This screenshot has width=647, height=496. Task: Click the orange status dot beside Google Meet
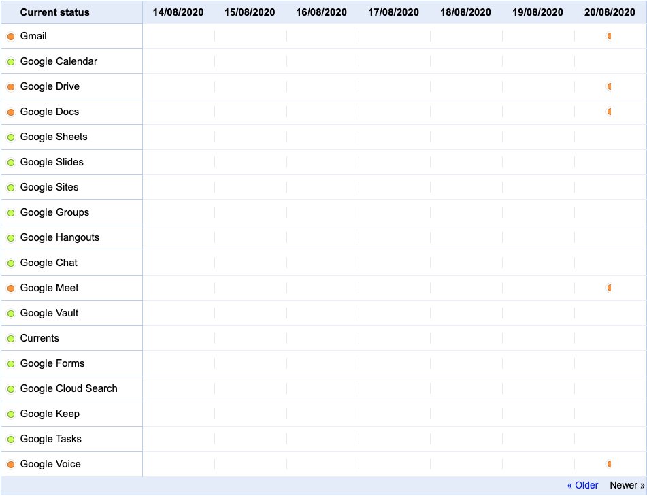click(x=11, y=288)
